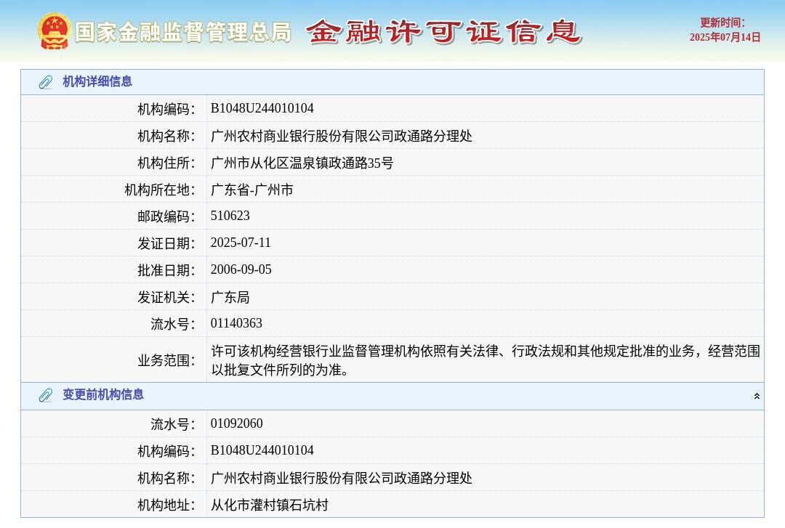785x528 pixels.
Task: Click 机构名称 value in the 机构详细信息 section
Action: click(x=341, y=136)
